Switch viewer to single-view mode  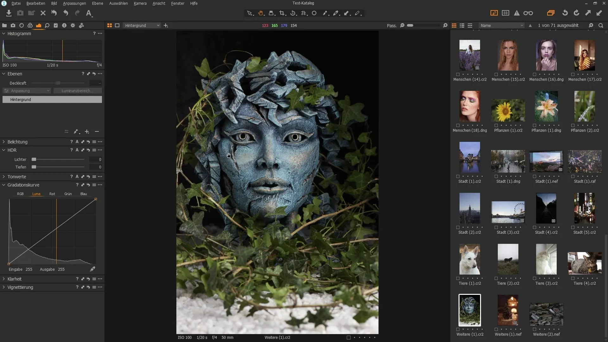tap(117, 25)
